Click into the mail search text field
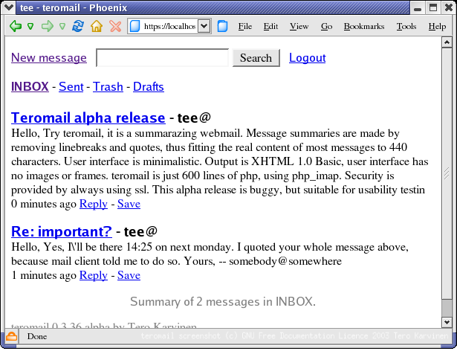Image resolution: width=457 pixels, height=357 pixels. tap(162, 58)
